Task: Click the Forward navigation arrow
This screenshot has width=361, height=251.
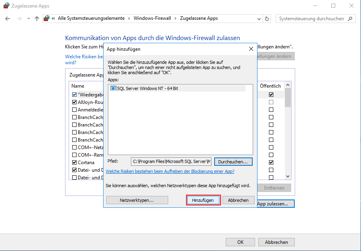Action: 19,19
